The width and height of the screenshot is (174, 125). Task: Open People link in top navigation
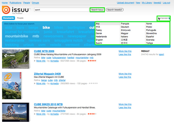point(26,3)
